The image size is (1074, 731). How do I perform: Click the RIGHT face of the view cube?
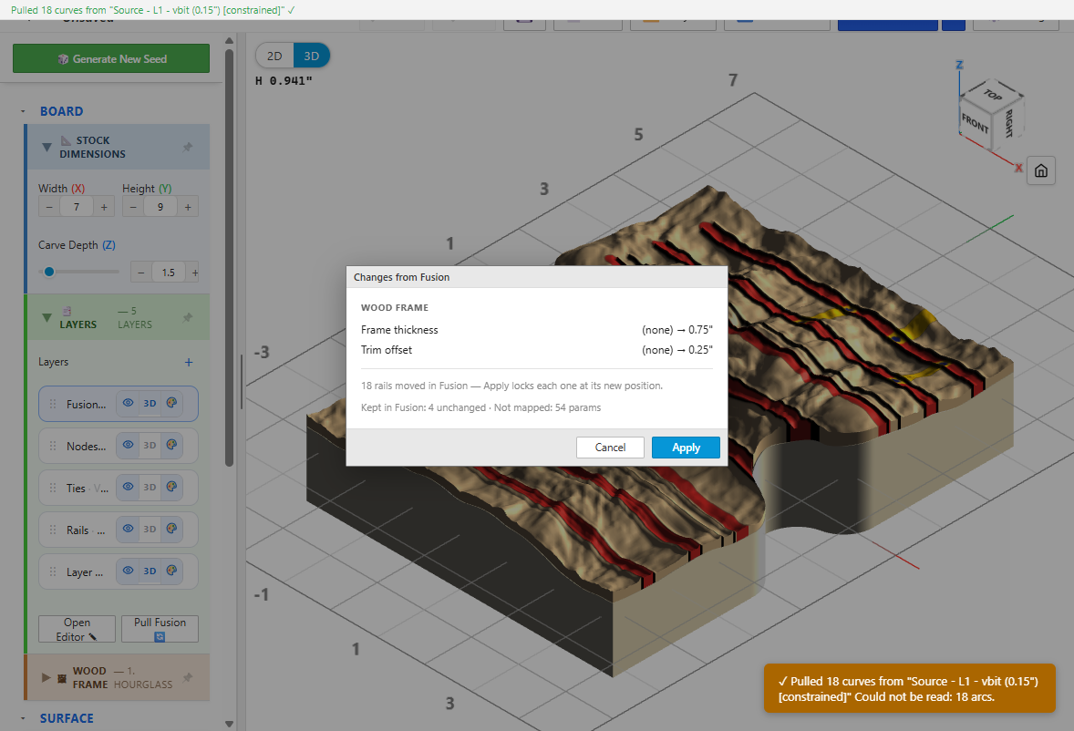coord(1008,122)
